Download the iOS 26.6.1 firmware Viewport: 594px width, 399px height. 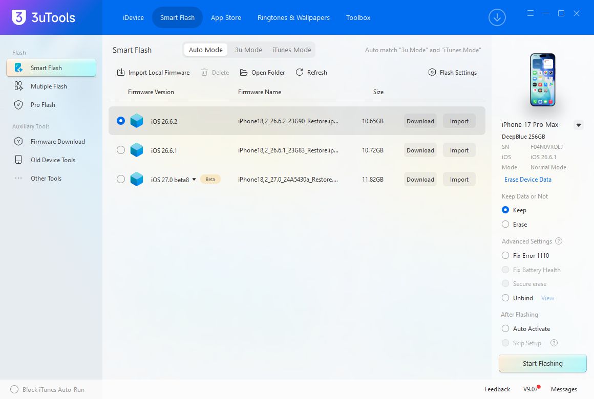420,150
